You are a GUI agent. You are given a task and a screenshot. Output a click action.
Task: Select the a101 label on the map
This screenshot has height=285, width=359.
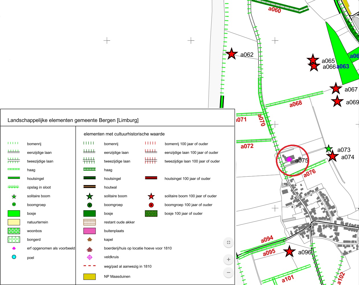click(x=288, y=278)
